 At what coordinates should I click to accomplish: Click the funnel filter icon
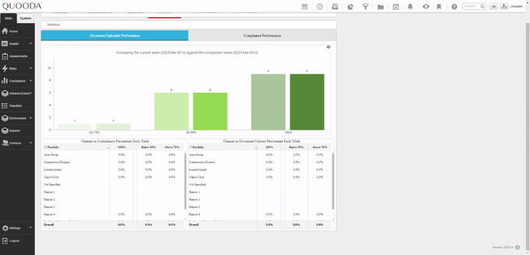(366, 7)
